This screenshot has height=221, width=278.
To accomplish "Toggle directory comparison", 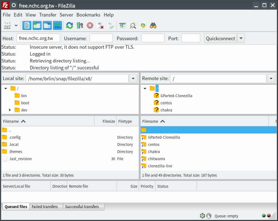I will point(133,25).
